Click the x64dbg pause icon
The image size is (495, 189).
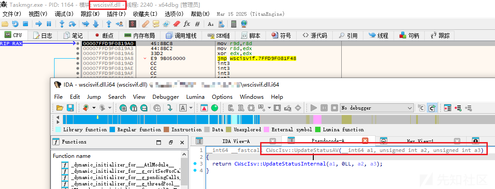tap(49, 24)
